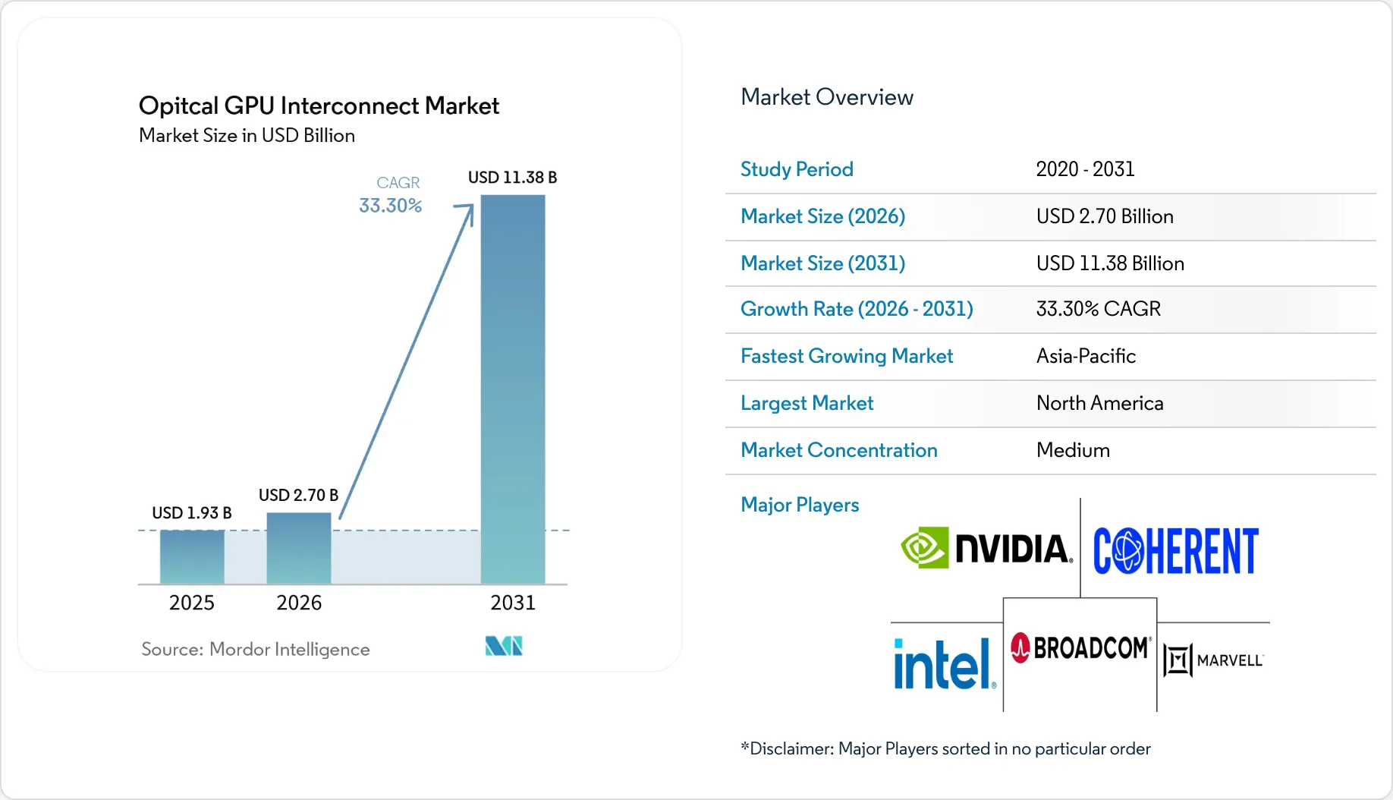
Task: Click the 'North America' value
Action: [x=1099, y=403]
